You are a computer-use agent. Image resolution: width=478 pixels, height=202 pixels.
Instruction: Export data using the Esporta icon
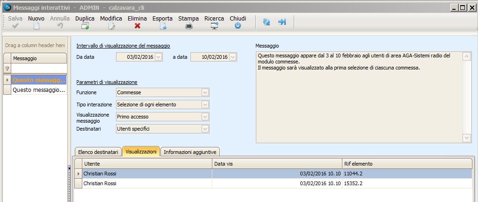point(163,26)
